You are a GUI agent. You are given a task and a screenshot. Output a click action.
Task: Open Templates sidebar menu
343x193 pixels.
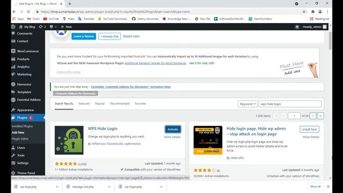24,92
